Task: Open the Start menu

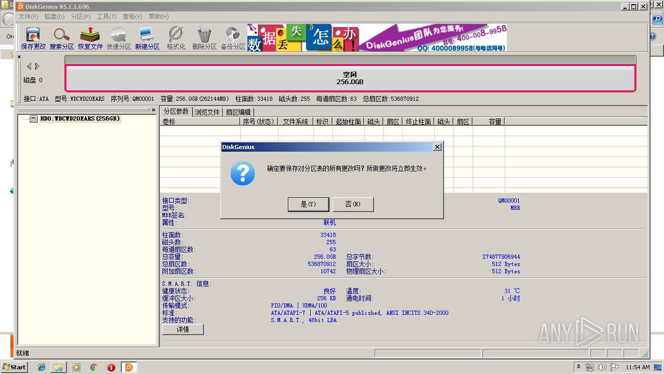Action: point(14,367)
